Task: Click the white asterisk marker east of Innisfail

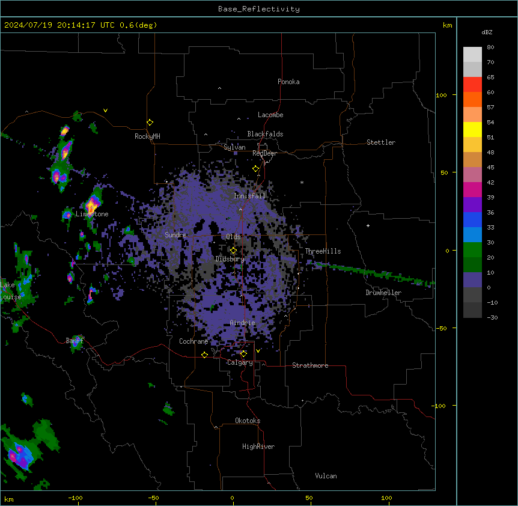Action: click(x=302, y=182)
